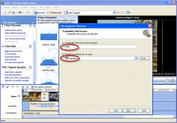The height and width of the screenshot is (123, 177).
Task: Click the timeline horizontal scrollbar thumb
Action: pyautogui.click(x=74, y=116)
